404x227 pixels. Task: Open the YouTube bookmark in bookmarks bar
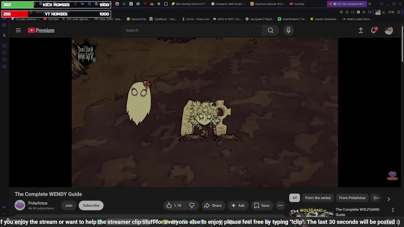point(51,19)
